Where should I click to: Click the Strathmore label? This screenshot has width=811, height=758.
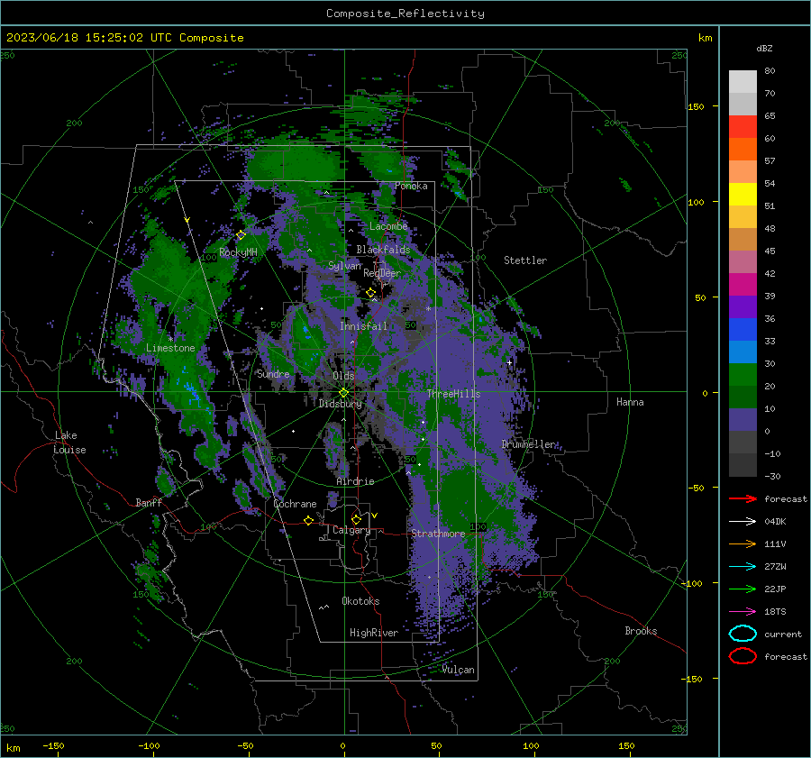click(438, 534)
